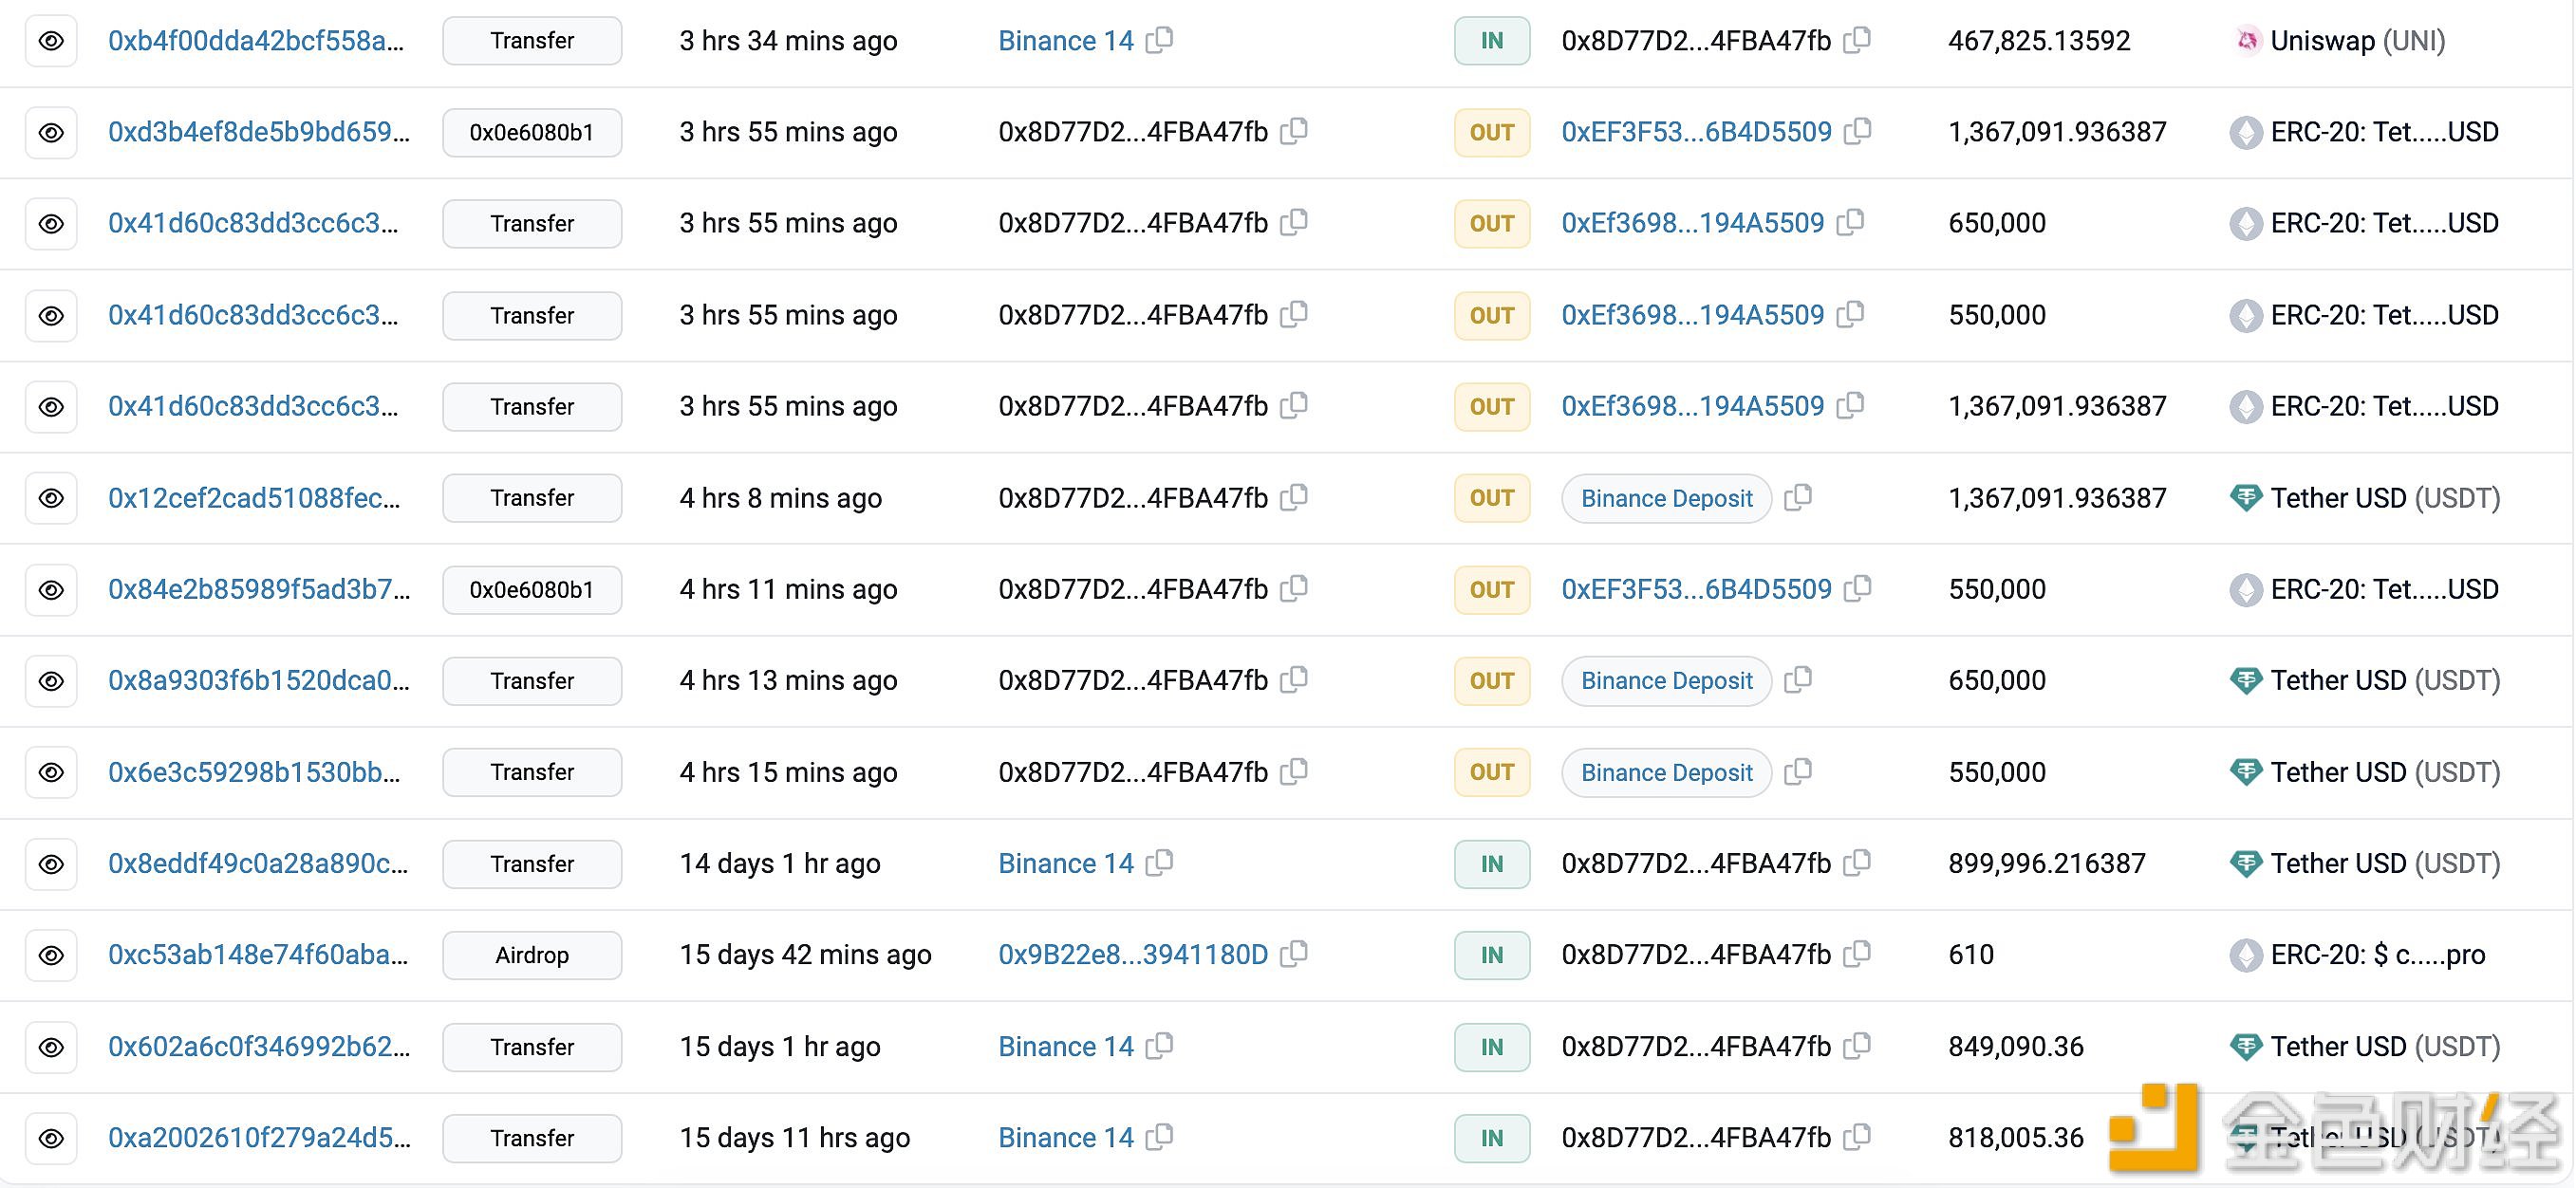Open transaction 0x12cef2cad51088fec
Screen dimensions: 2576x1188
point(254,498)
